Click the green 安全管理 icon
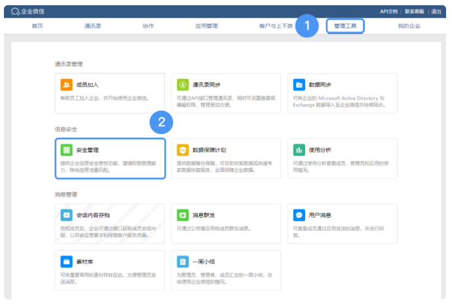The height and width of the screenshot is (306, 452). tap(66, 150)
